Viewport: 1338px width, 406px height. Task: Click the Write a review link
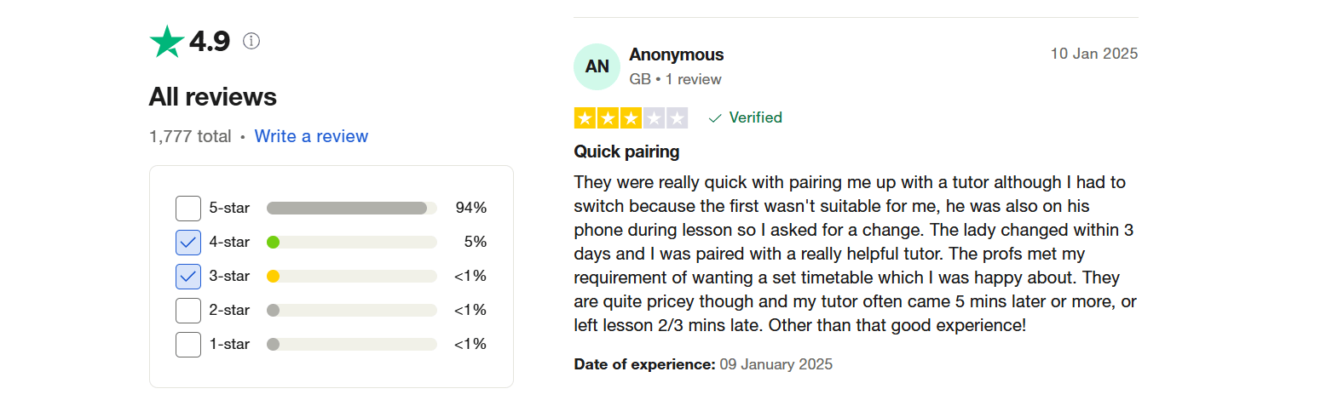click(x=311, y=136)
